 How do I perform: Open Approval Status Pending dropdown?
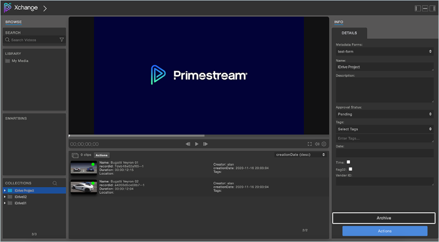(x=385, y=114)
